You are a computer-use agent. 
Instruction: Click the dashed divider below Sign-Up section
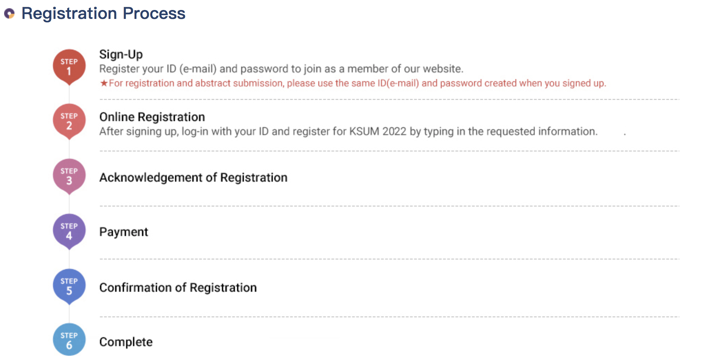coord(389,99)
